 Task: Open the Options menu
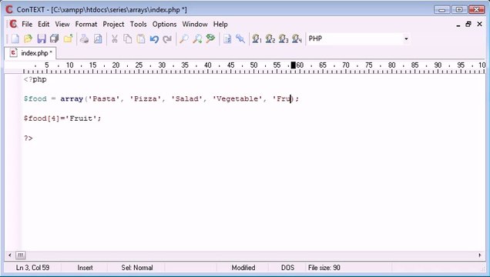click(164, 24)
